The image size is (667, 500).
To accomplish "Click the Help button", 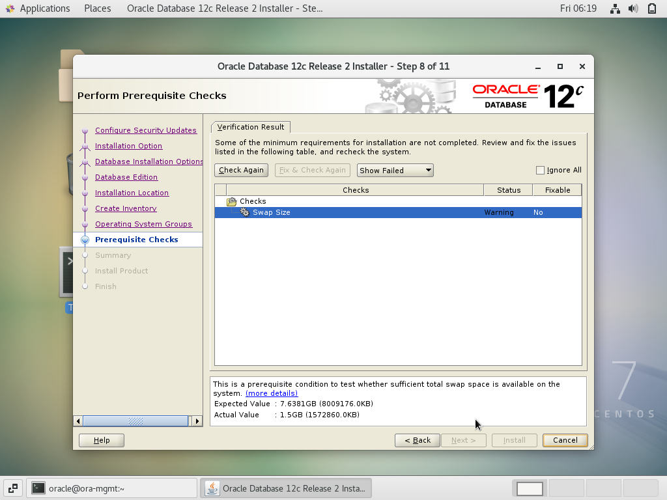I will pos(102,441).
